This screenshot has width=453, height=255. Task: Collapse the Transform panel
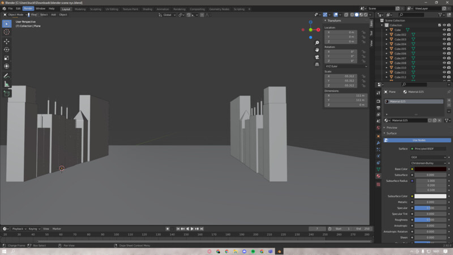pos(335,20)
